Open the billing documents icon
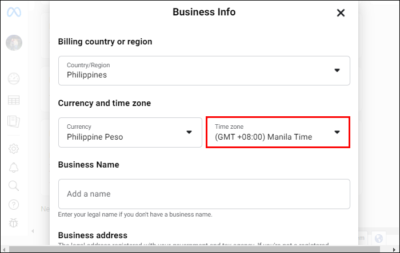 point(14,121)
